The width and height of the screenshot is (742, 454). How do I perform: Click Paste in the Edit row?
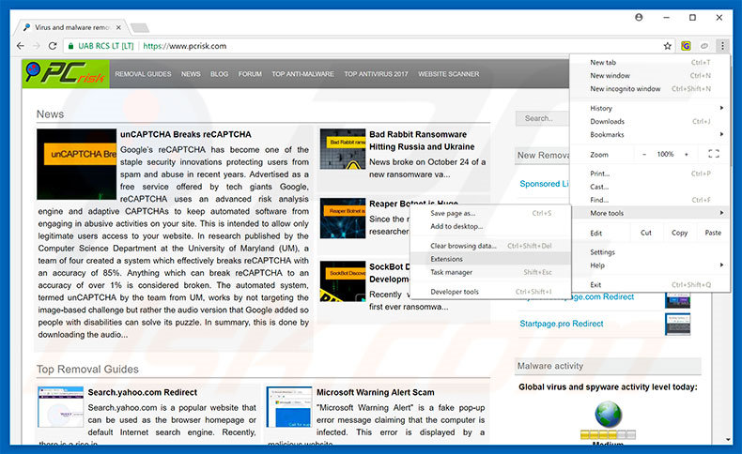pyautogui.click(x=713, y=233)
